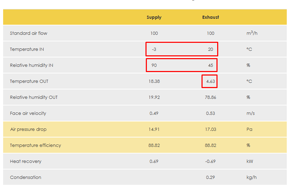Click the Exhaust Heat recovery value -0.69

click(211, 162)
